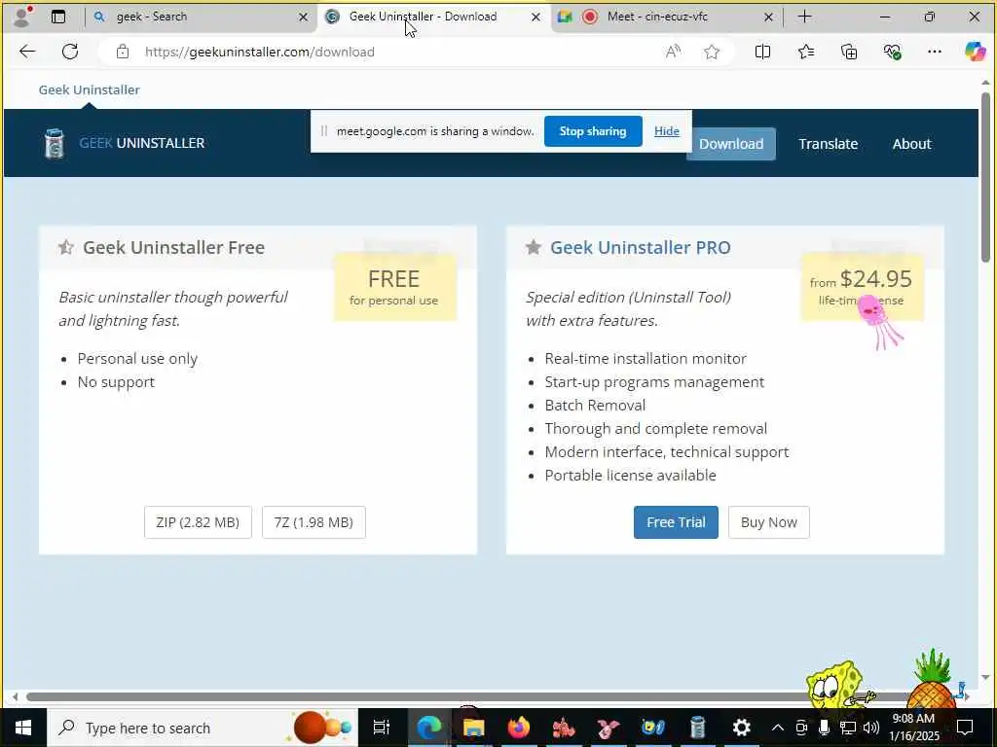Screen dimensions: 997x747
Task: Click the vertical scrollbar thumb
Action: (985, 177)
